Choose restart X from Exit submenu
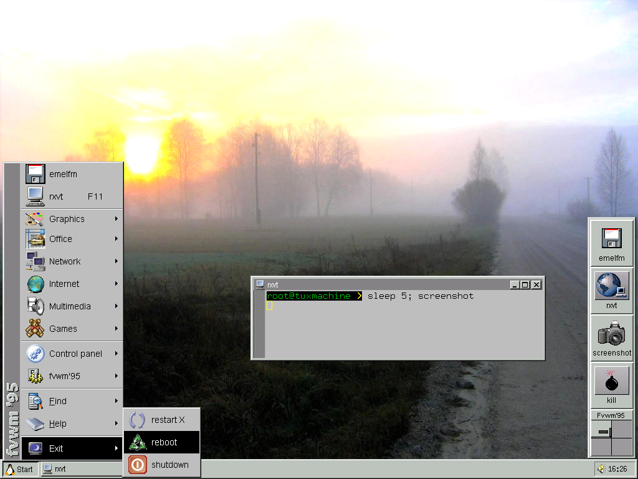The width and height of the screenshot is (638, 479). pos(161,420)
